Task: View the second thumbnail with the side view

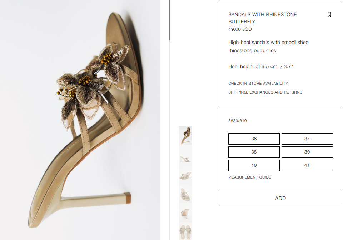Action: click(185, 155)
